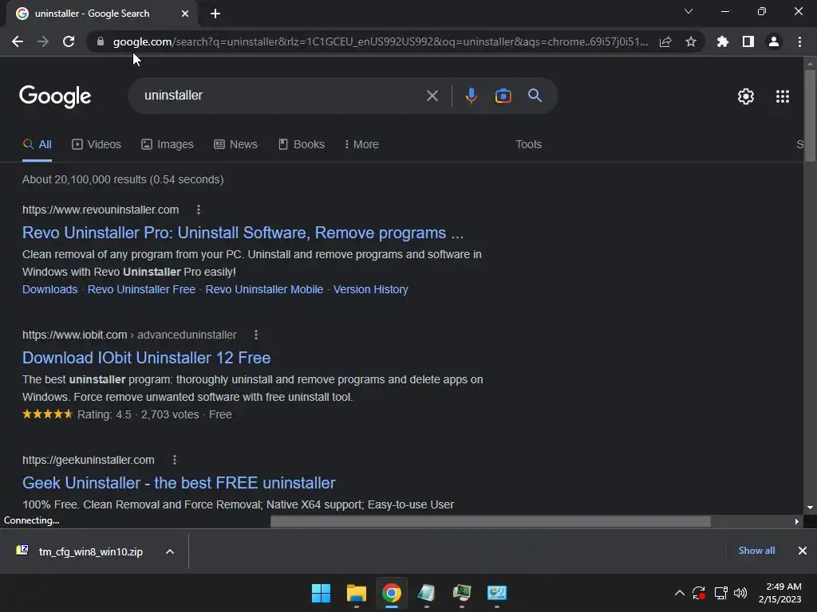Screen dimensions: 817x612
Task: Go back using the browser back arrow
Action: click(x=18, y=41)
